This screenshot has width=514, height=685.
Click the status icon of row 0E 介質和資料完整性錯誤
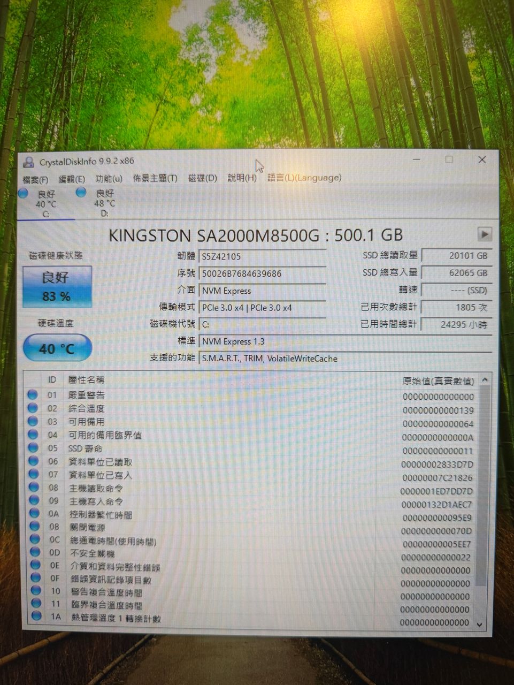36,565
